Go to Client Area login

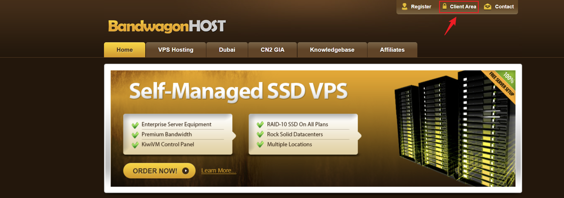coord(463,7)
